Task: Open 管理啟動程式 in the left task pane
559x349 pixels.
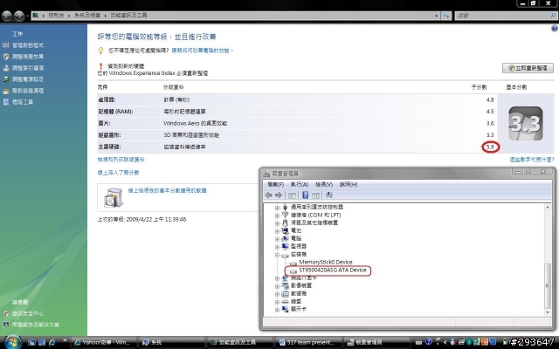Action: point(28,45)
